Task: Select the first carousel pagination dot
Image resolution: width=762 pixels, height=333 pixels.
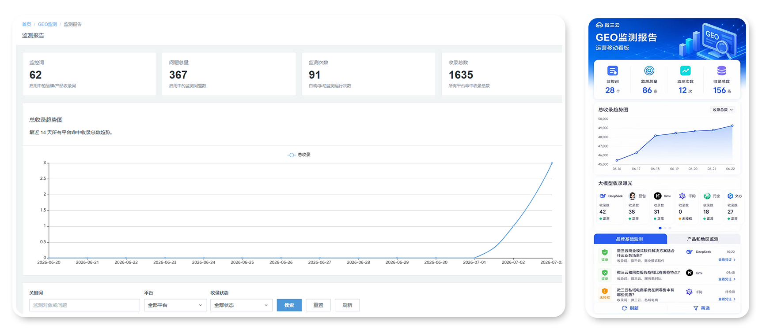Action: (660, 228)
